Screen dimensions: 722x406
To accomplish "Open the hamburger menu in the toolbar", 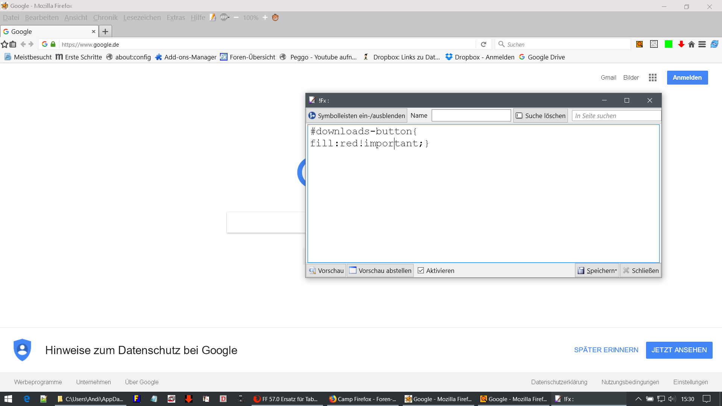I will [702, 44].
